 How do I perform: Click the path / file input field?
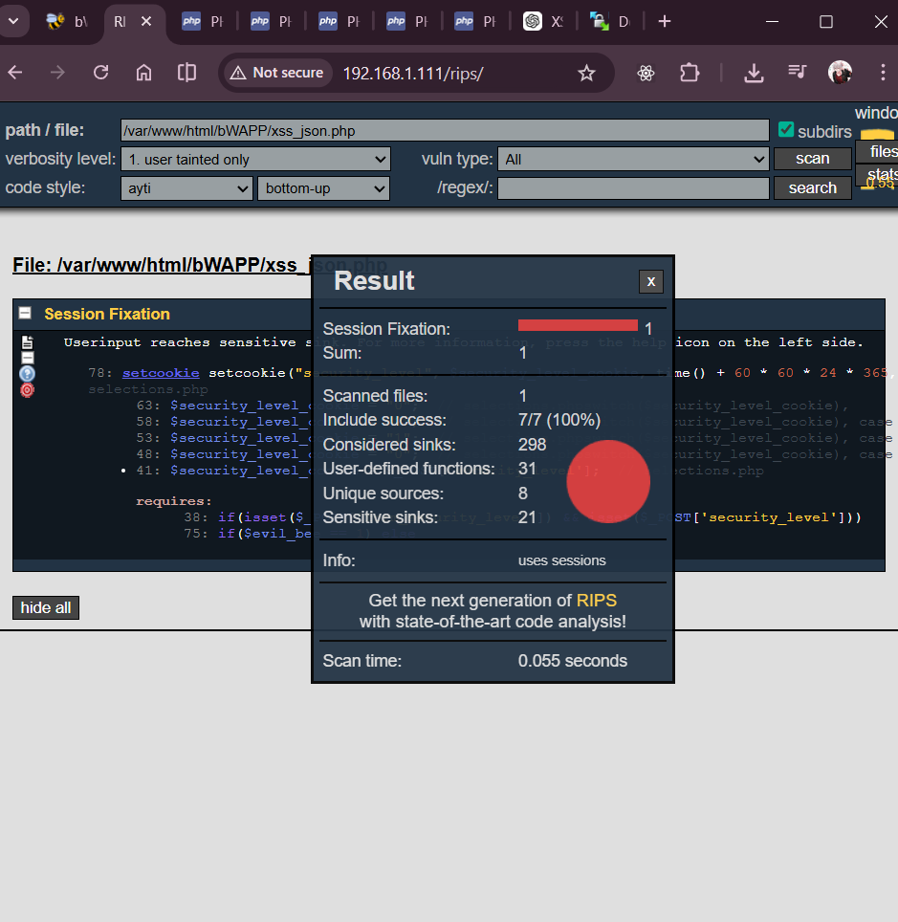tap(445, 131)
